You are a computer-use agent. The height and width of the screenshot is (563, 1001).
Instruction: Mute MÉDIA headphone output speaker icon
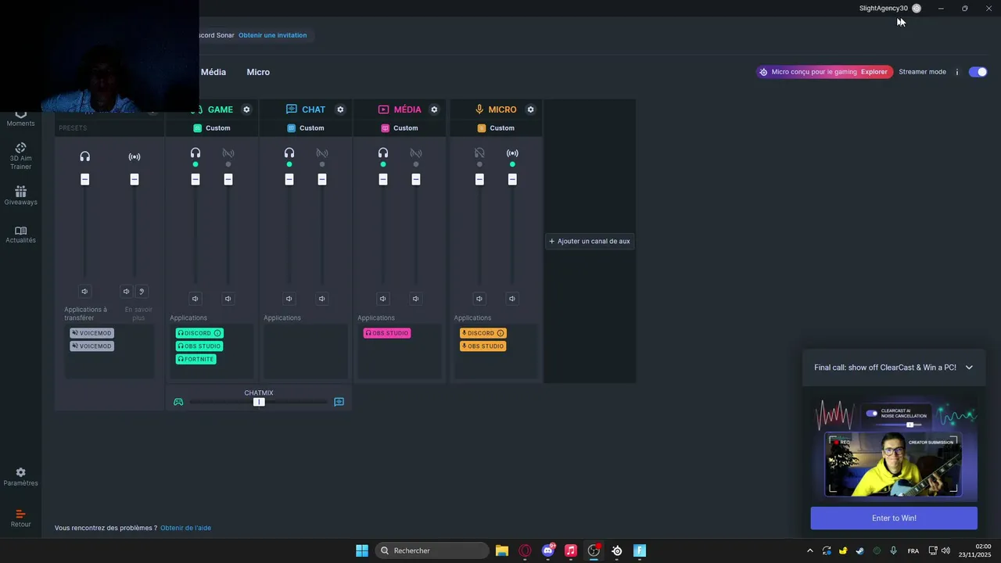[383, 299]
